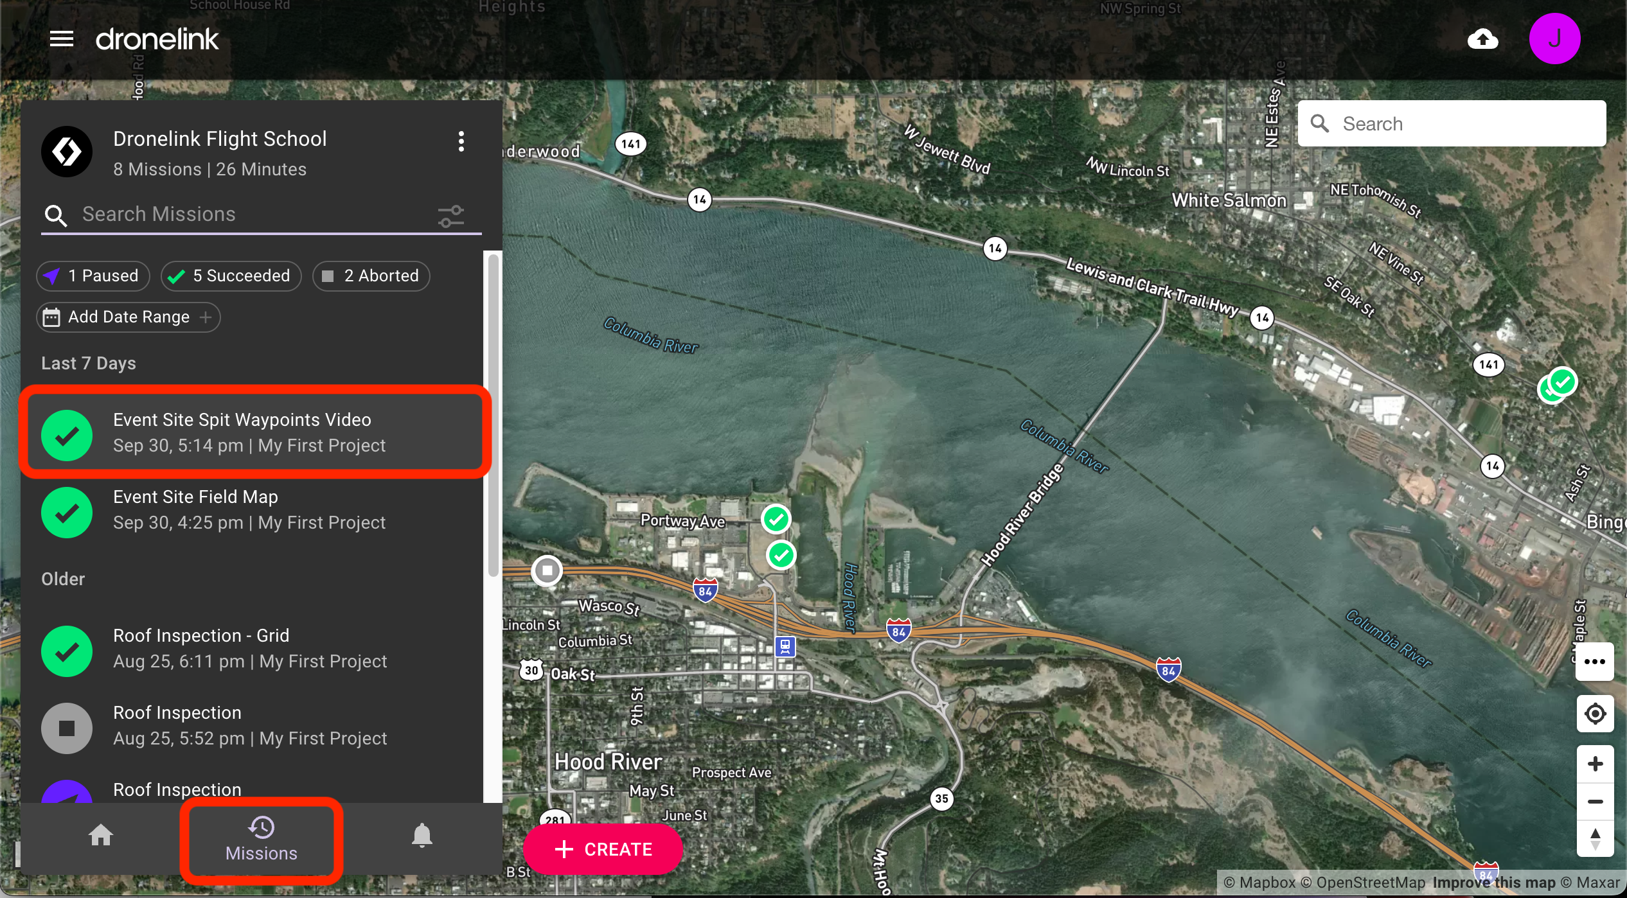Click the aborted mission marker on the map
Viewport: 1627px width, 898px height.
pos(547,570)
